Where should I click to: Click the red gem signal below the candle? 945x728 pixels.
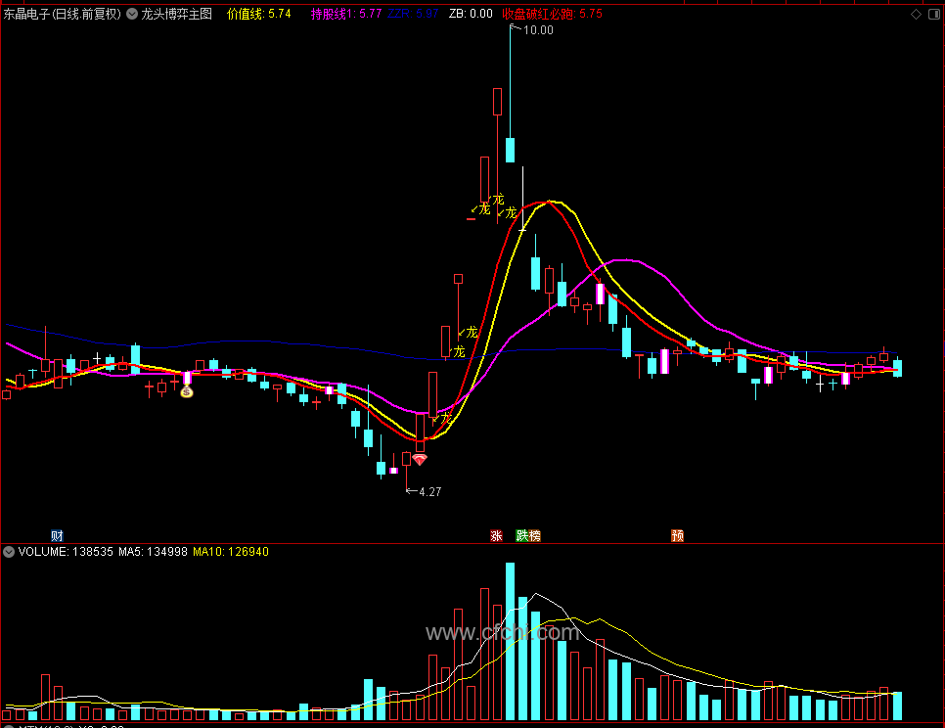420,460
